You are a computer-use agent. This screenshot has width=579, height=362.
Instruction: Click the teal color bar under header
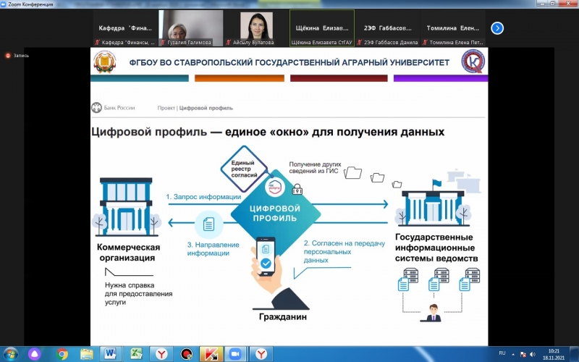[140, 78]
